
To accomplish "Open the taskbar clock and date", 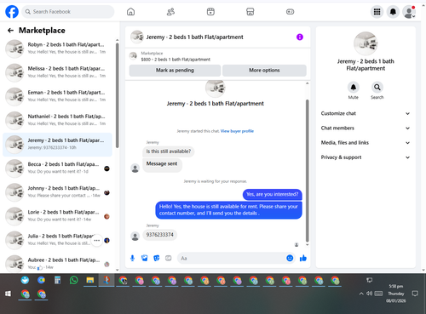I will click(x=396, y=294).
